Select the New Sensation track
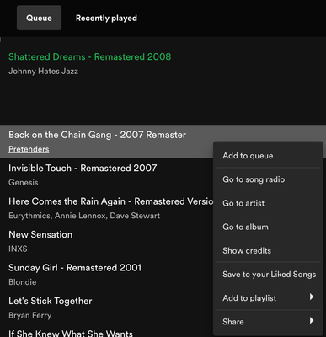The image size is (326, 337). pyautogui.click(x=40, y=234)
